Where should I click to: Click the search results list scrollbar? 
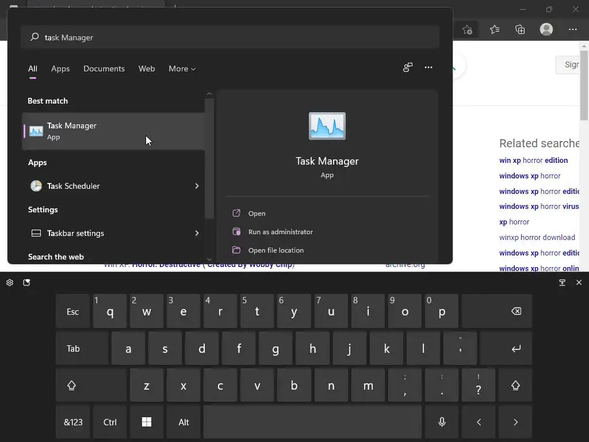click(209, 158)
